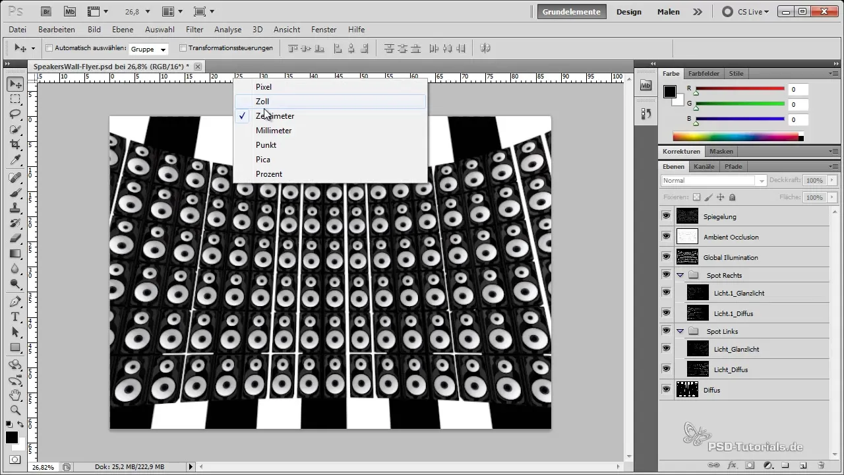This screenshot has height=475, width=844.
Task: Click the Ambient Occlusion layer thumbnail
Action: pos(687,237)
